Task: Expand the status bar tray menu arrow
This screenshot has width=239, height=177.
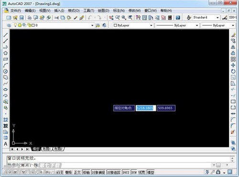Action: (x=224, y=173)
